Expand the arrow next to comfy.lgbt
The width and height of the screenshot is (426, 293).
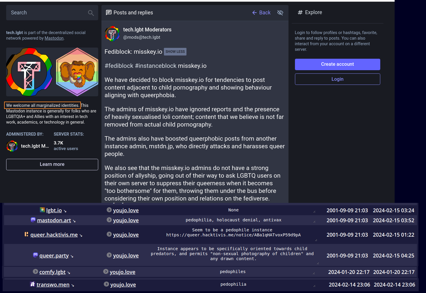click(x=69, y=273)
